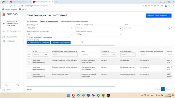Open Mail.ru bookmark
This screenshot has height=98, width=175.
(x=23, y=10)
